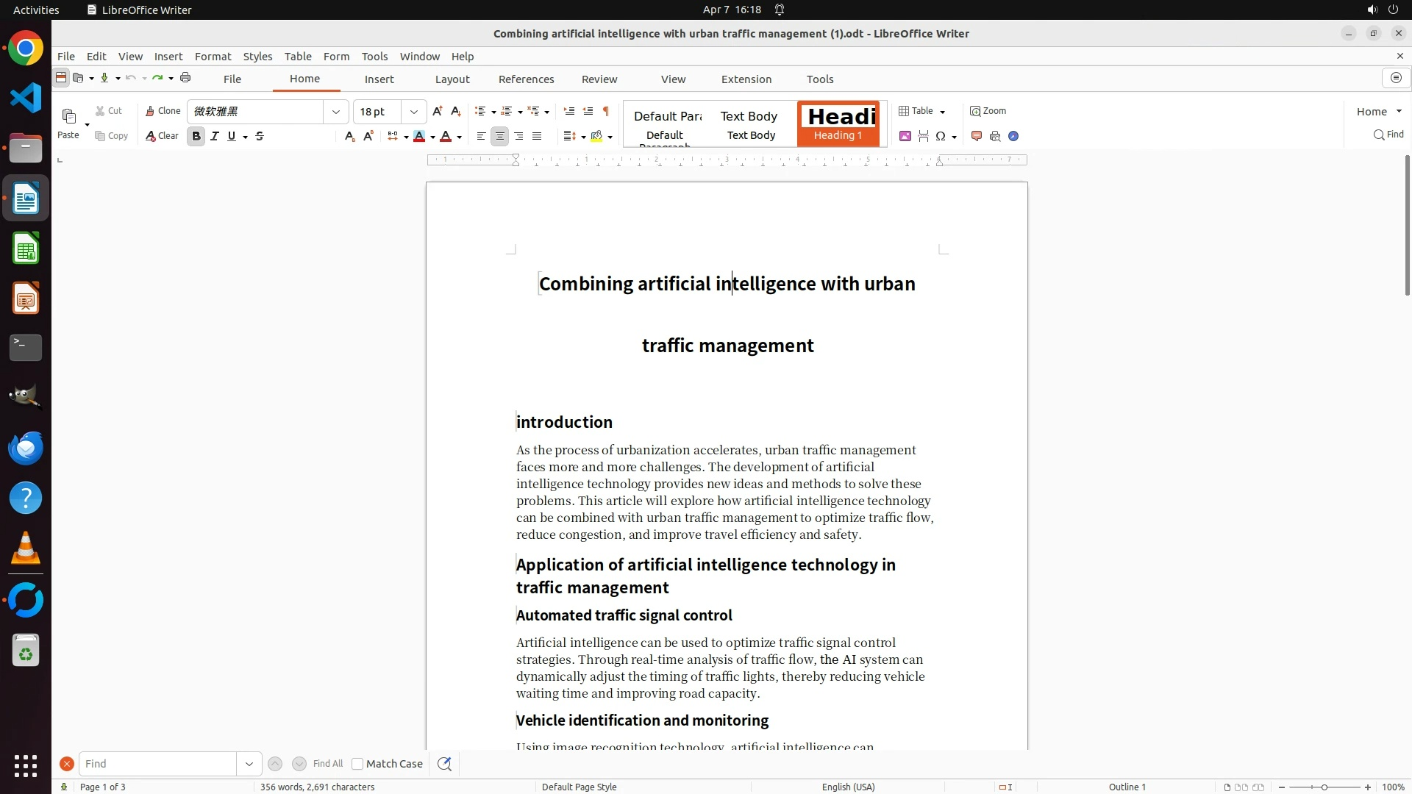Screen dimensions: 1412x794
Task: Click the Find All button
Action: pos(327,764)
